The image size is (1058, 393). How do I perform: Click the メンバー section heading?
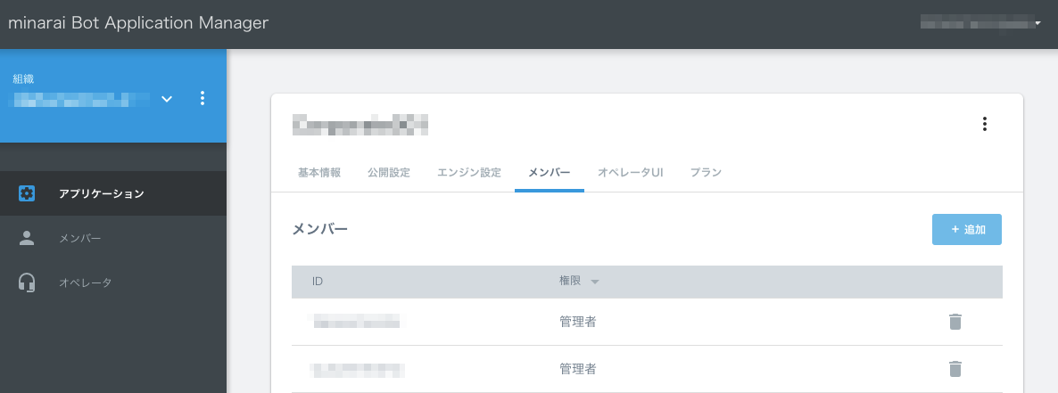click(320, 229)
